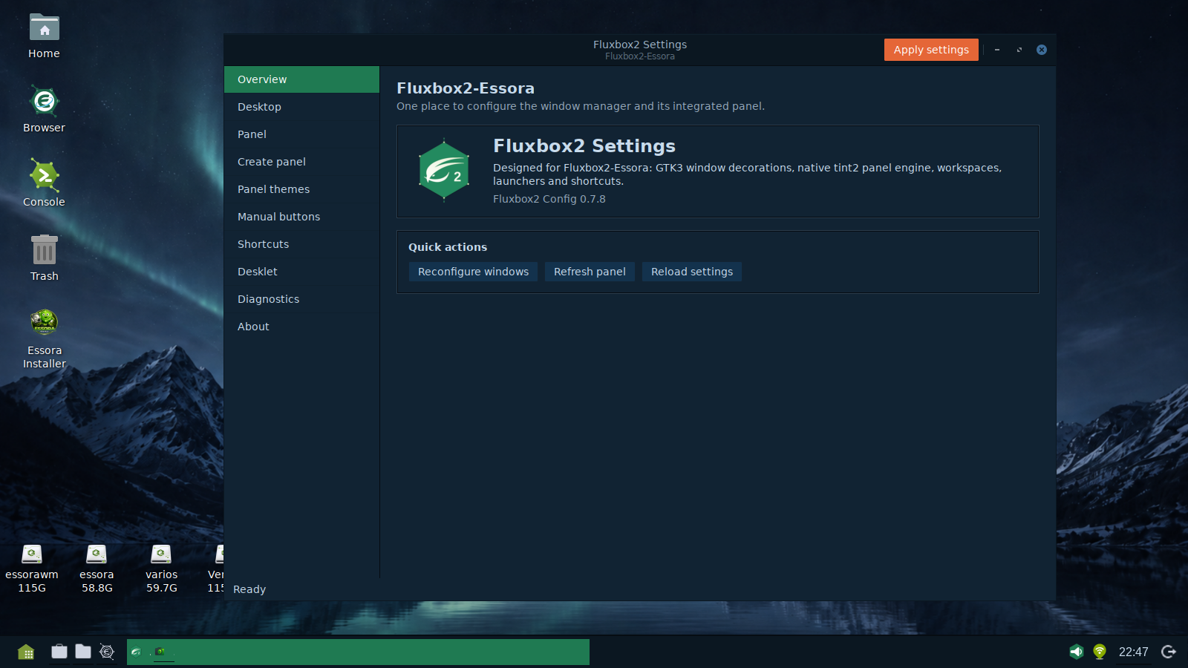Viewport: 1188px width, 668px height.
Task: Open the essora 58.8G drive icon
Action: pos(97,569)
